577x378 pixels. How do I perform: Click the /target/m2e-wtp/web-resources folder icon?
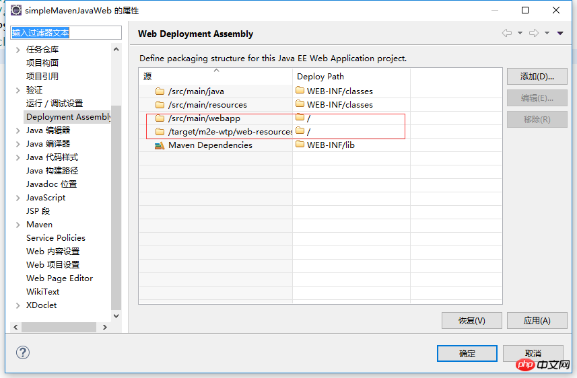160,132
